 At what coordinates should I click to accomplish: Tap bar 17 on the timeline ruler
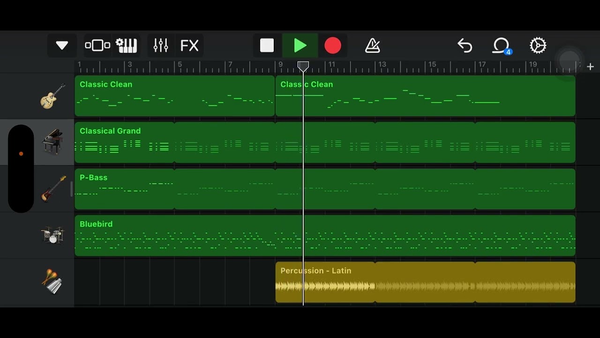[482, 64]
